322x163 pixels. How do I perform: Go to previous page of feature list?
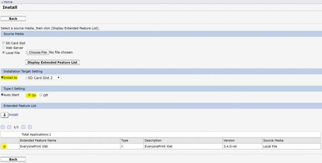point(9,127)
